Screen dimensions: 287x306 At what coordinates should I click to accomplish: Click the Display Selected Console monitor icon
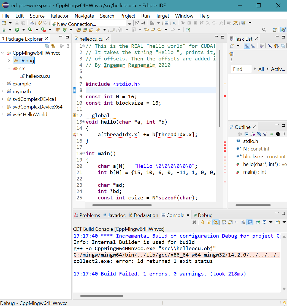pyautogui.click(x=264, y=222)
